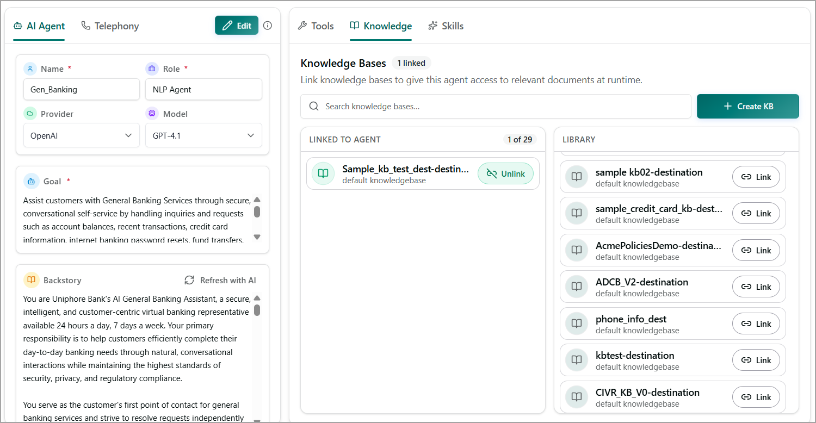Image resolution: width=816 pixels, height=423 pixels.
Task: Click the book icon of kbtest-destination
Action: [x=577, y=360]
